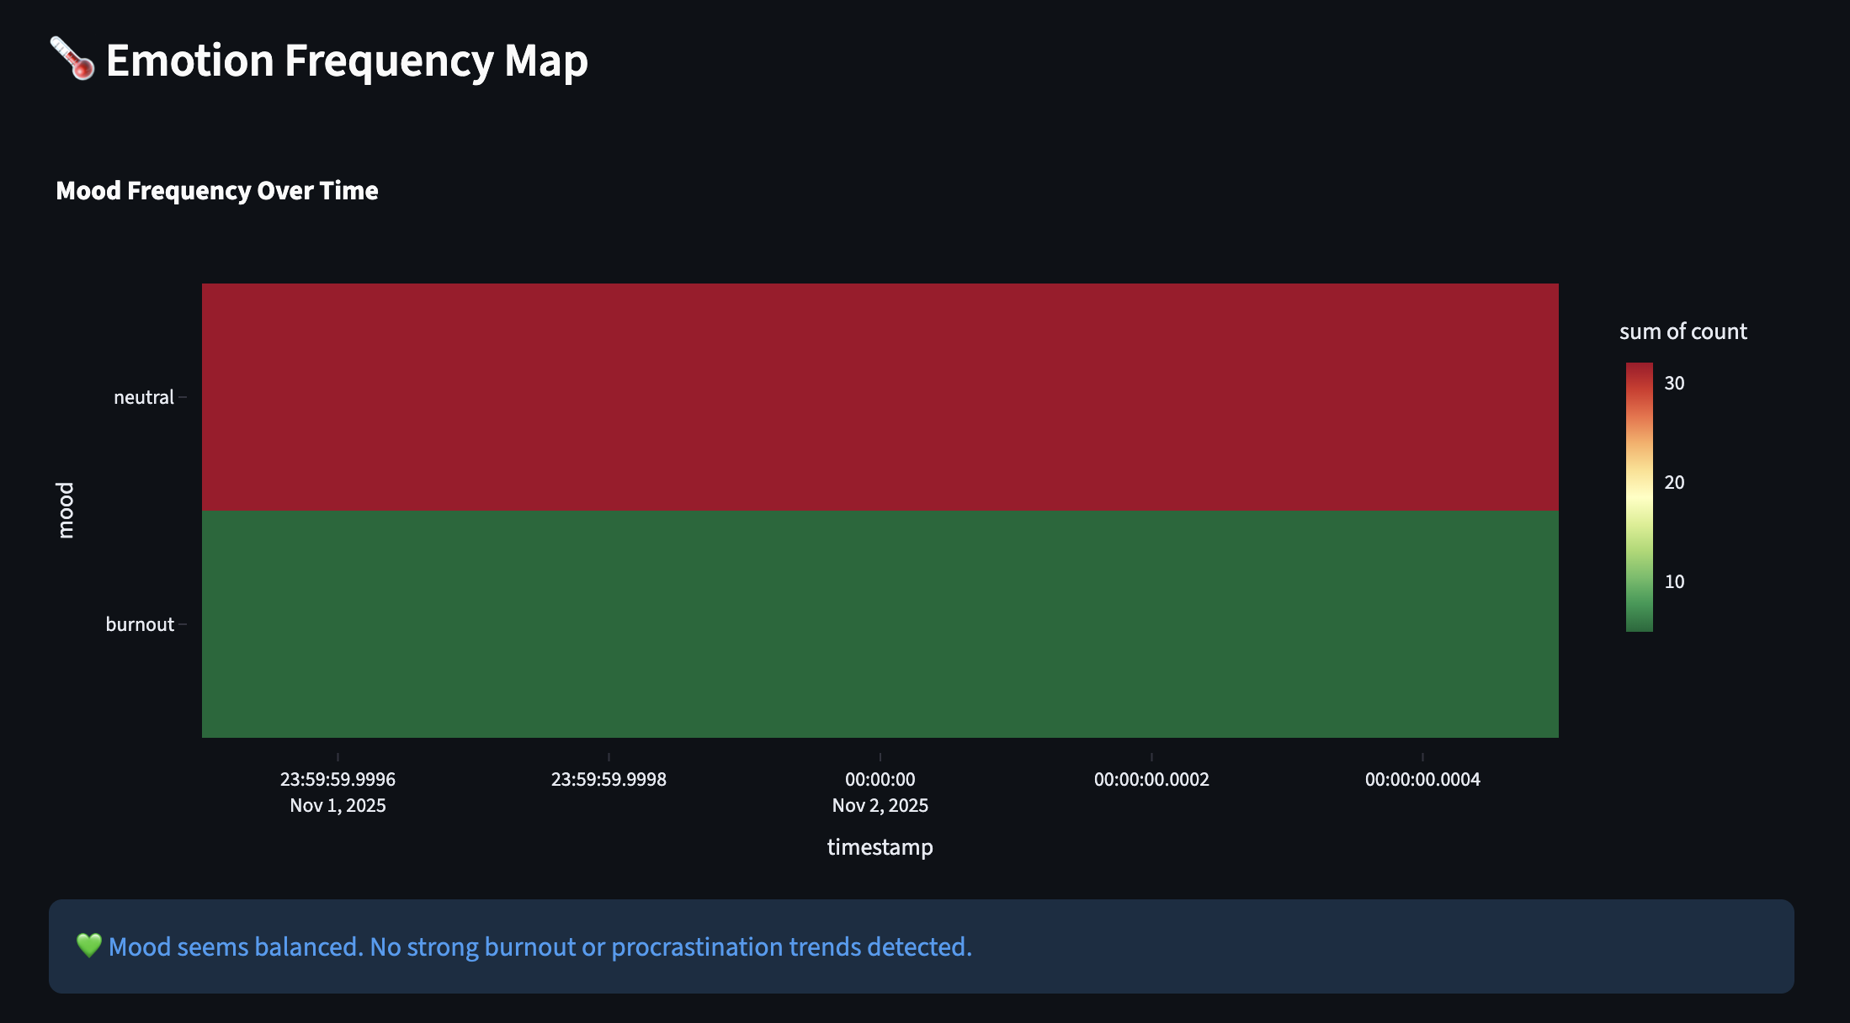Click the 'Mood seems balanced' info message
Image resolution: width=1850 pixels, height=1023 pixels.
[x=540, y=947]
